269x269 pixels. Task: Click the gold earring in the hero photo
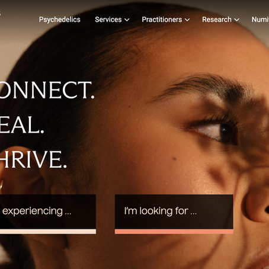coord(1,187)
